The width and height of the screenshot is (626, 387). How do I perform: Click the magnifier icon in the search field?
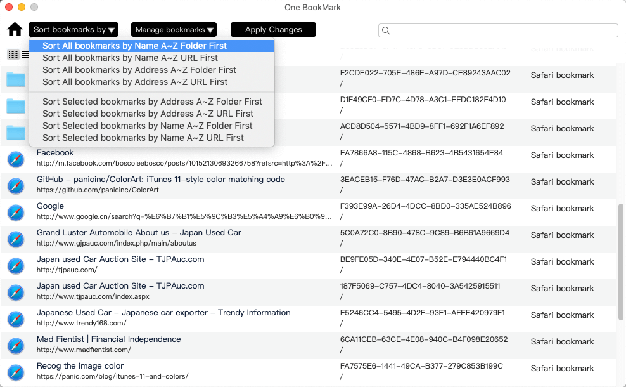coord(385,30)
